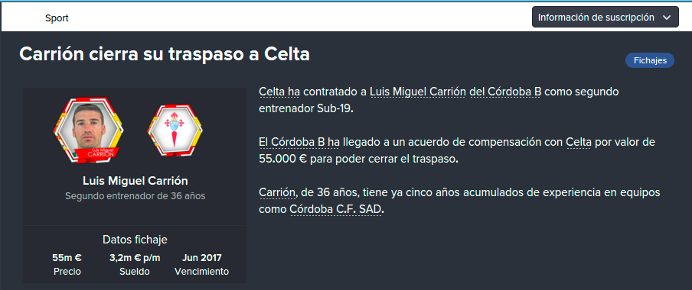Screen dimensions: 692x290
Task: Open the Celta link in compensation paragraph
Action: 579,143
